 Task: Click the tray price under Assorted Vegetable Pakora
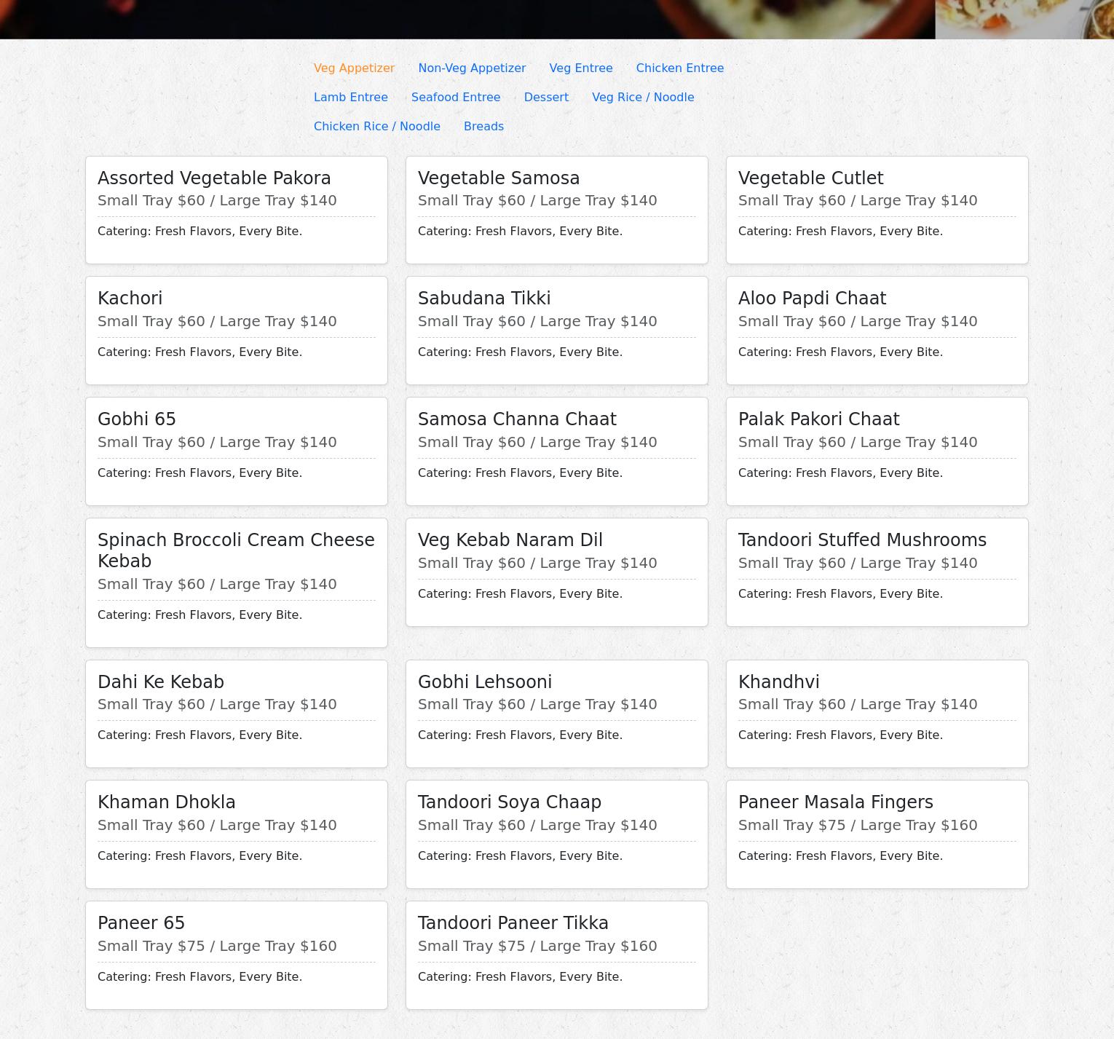[x=217, y=200]
